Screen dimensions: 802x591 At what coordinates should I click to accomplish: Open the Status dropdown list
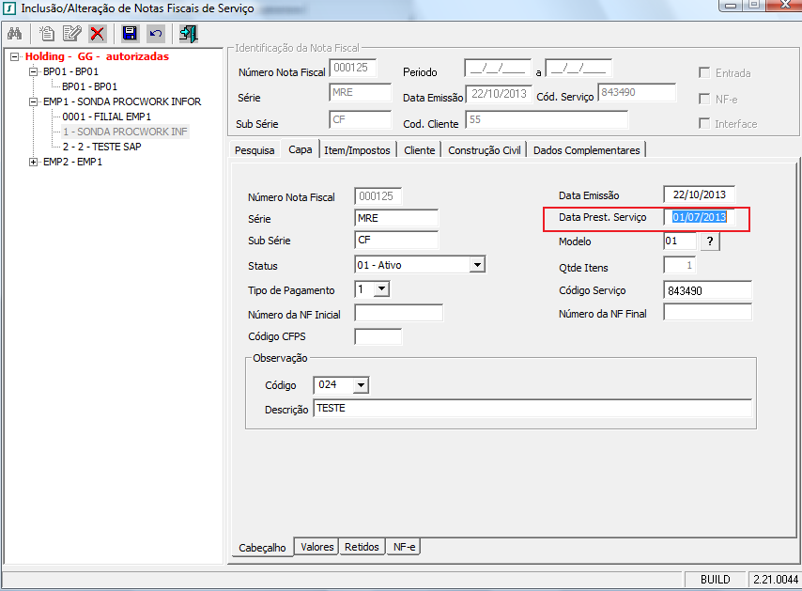tap(477, 265)
